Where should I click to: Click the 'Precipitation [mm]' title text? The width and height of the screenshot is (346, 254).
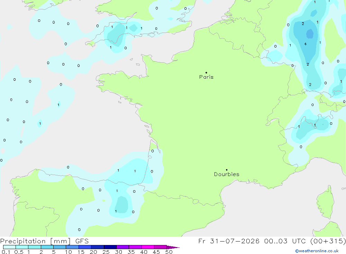tap(35, 241)
